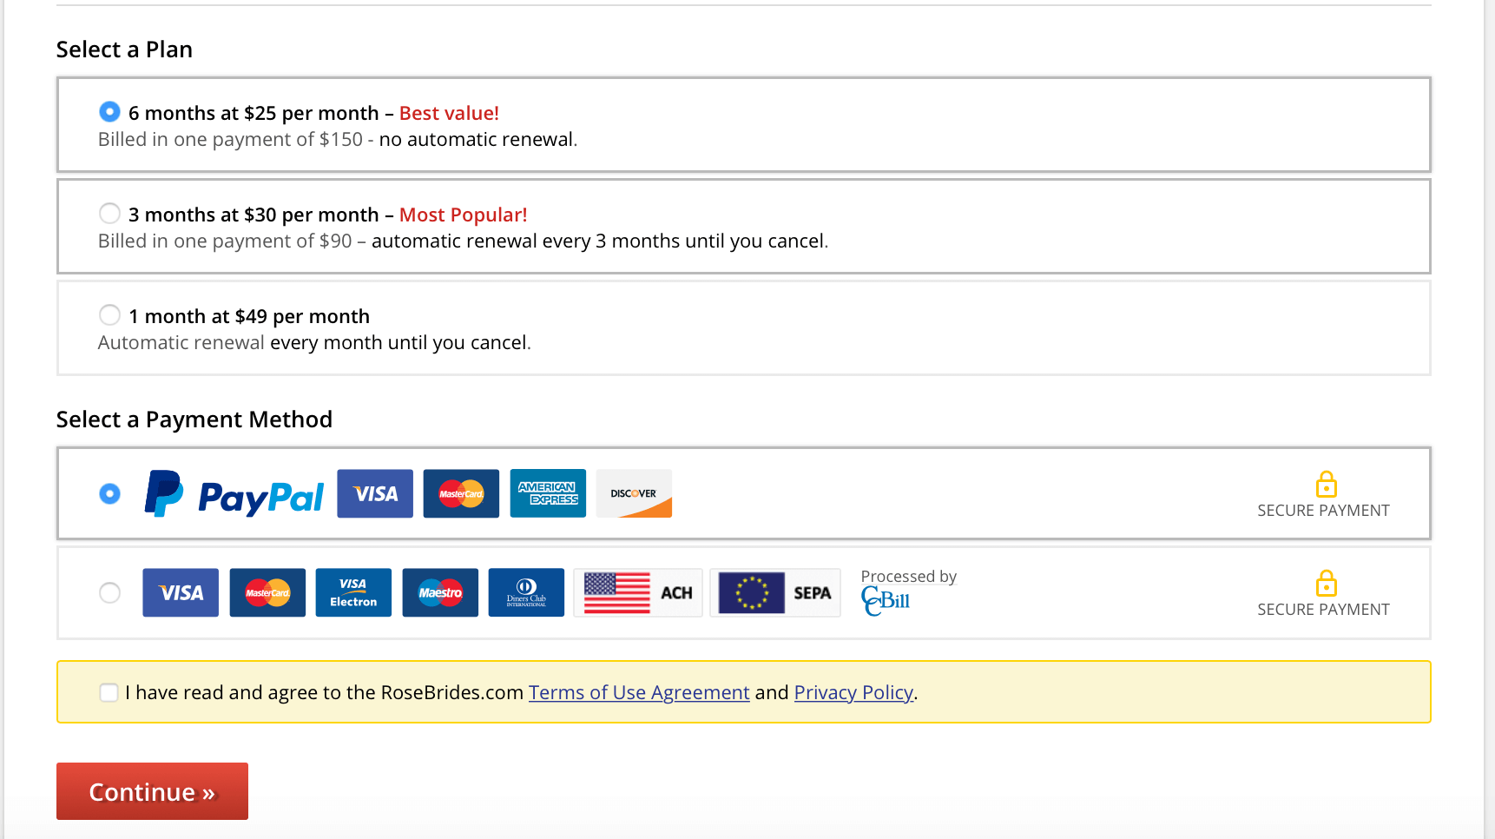
Task: Click the Visa Electron card icon
Action: point(353,592)
